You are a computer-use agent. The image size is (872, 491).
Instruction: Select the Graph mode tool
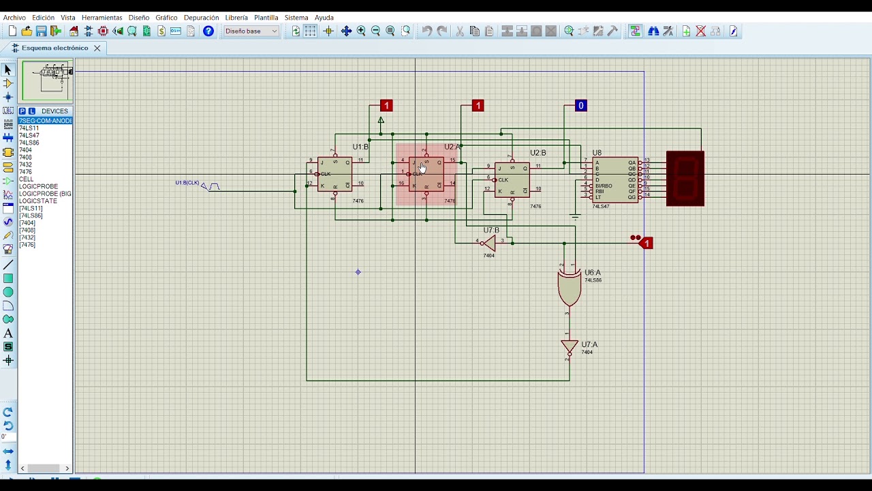pos(8,194)
